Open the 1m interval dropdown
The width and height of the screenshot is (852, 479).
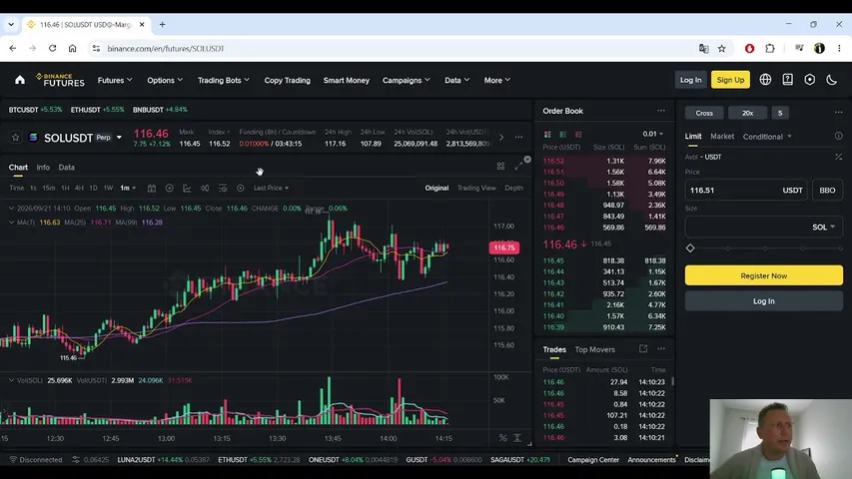tap(128, 188)
